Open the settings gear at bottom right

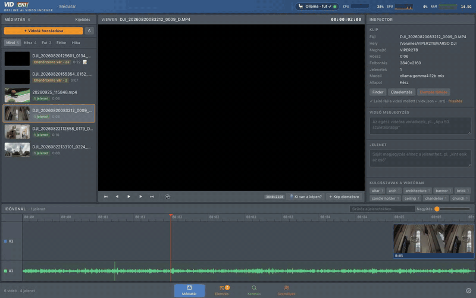coord(468,291)
